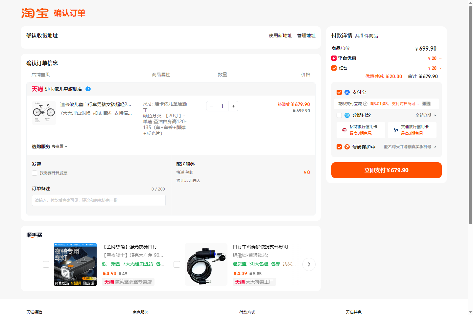
Task: Click the scrollbar up arrow
Action: 470,3
